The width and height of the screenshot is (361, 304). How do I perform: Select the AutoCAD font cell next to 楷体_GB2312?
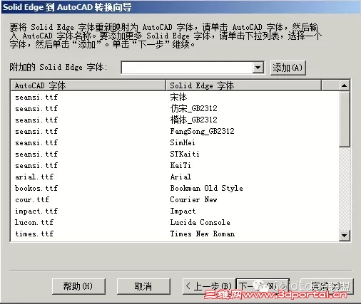(36, 120)
